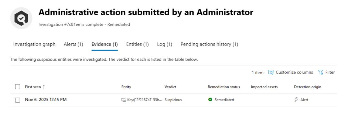
Task: Open the Log (1) tab
Action: [x=165, y=44]
